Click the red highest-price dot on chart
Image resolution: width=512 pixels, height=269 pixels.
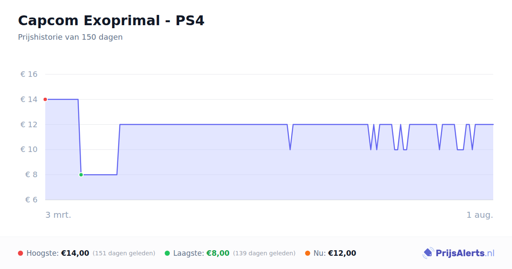[x=45, y=99]
